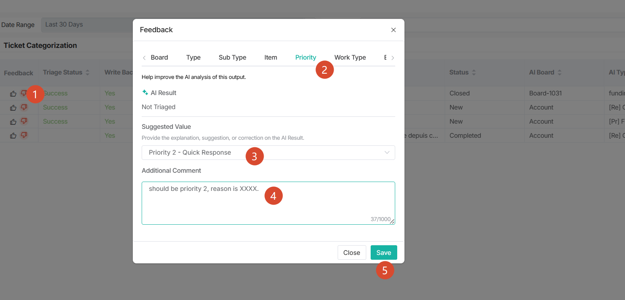Viewport: 625px width, 300px height.
Task: Select the Priority tab
Action: 306,58
